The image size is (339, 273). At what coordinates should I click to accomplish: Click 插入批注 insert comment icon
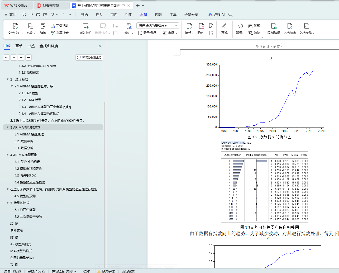(86, 26)
